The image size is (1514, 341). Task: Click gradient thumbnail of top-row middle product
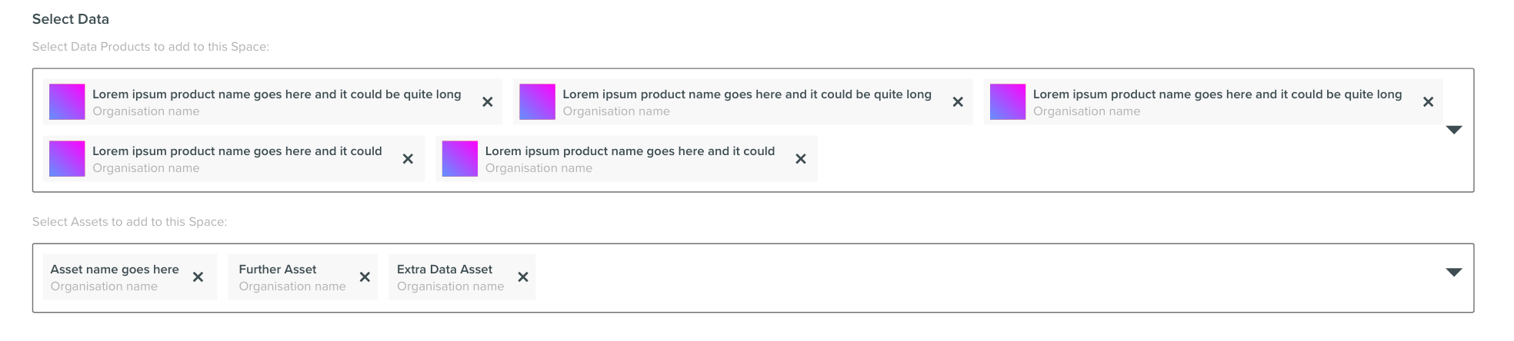(537, 102)
